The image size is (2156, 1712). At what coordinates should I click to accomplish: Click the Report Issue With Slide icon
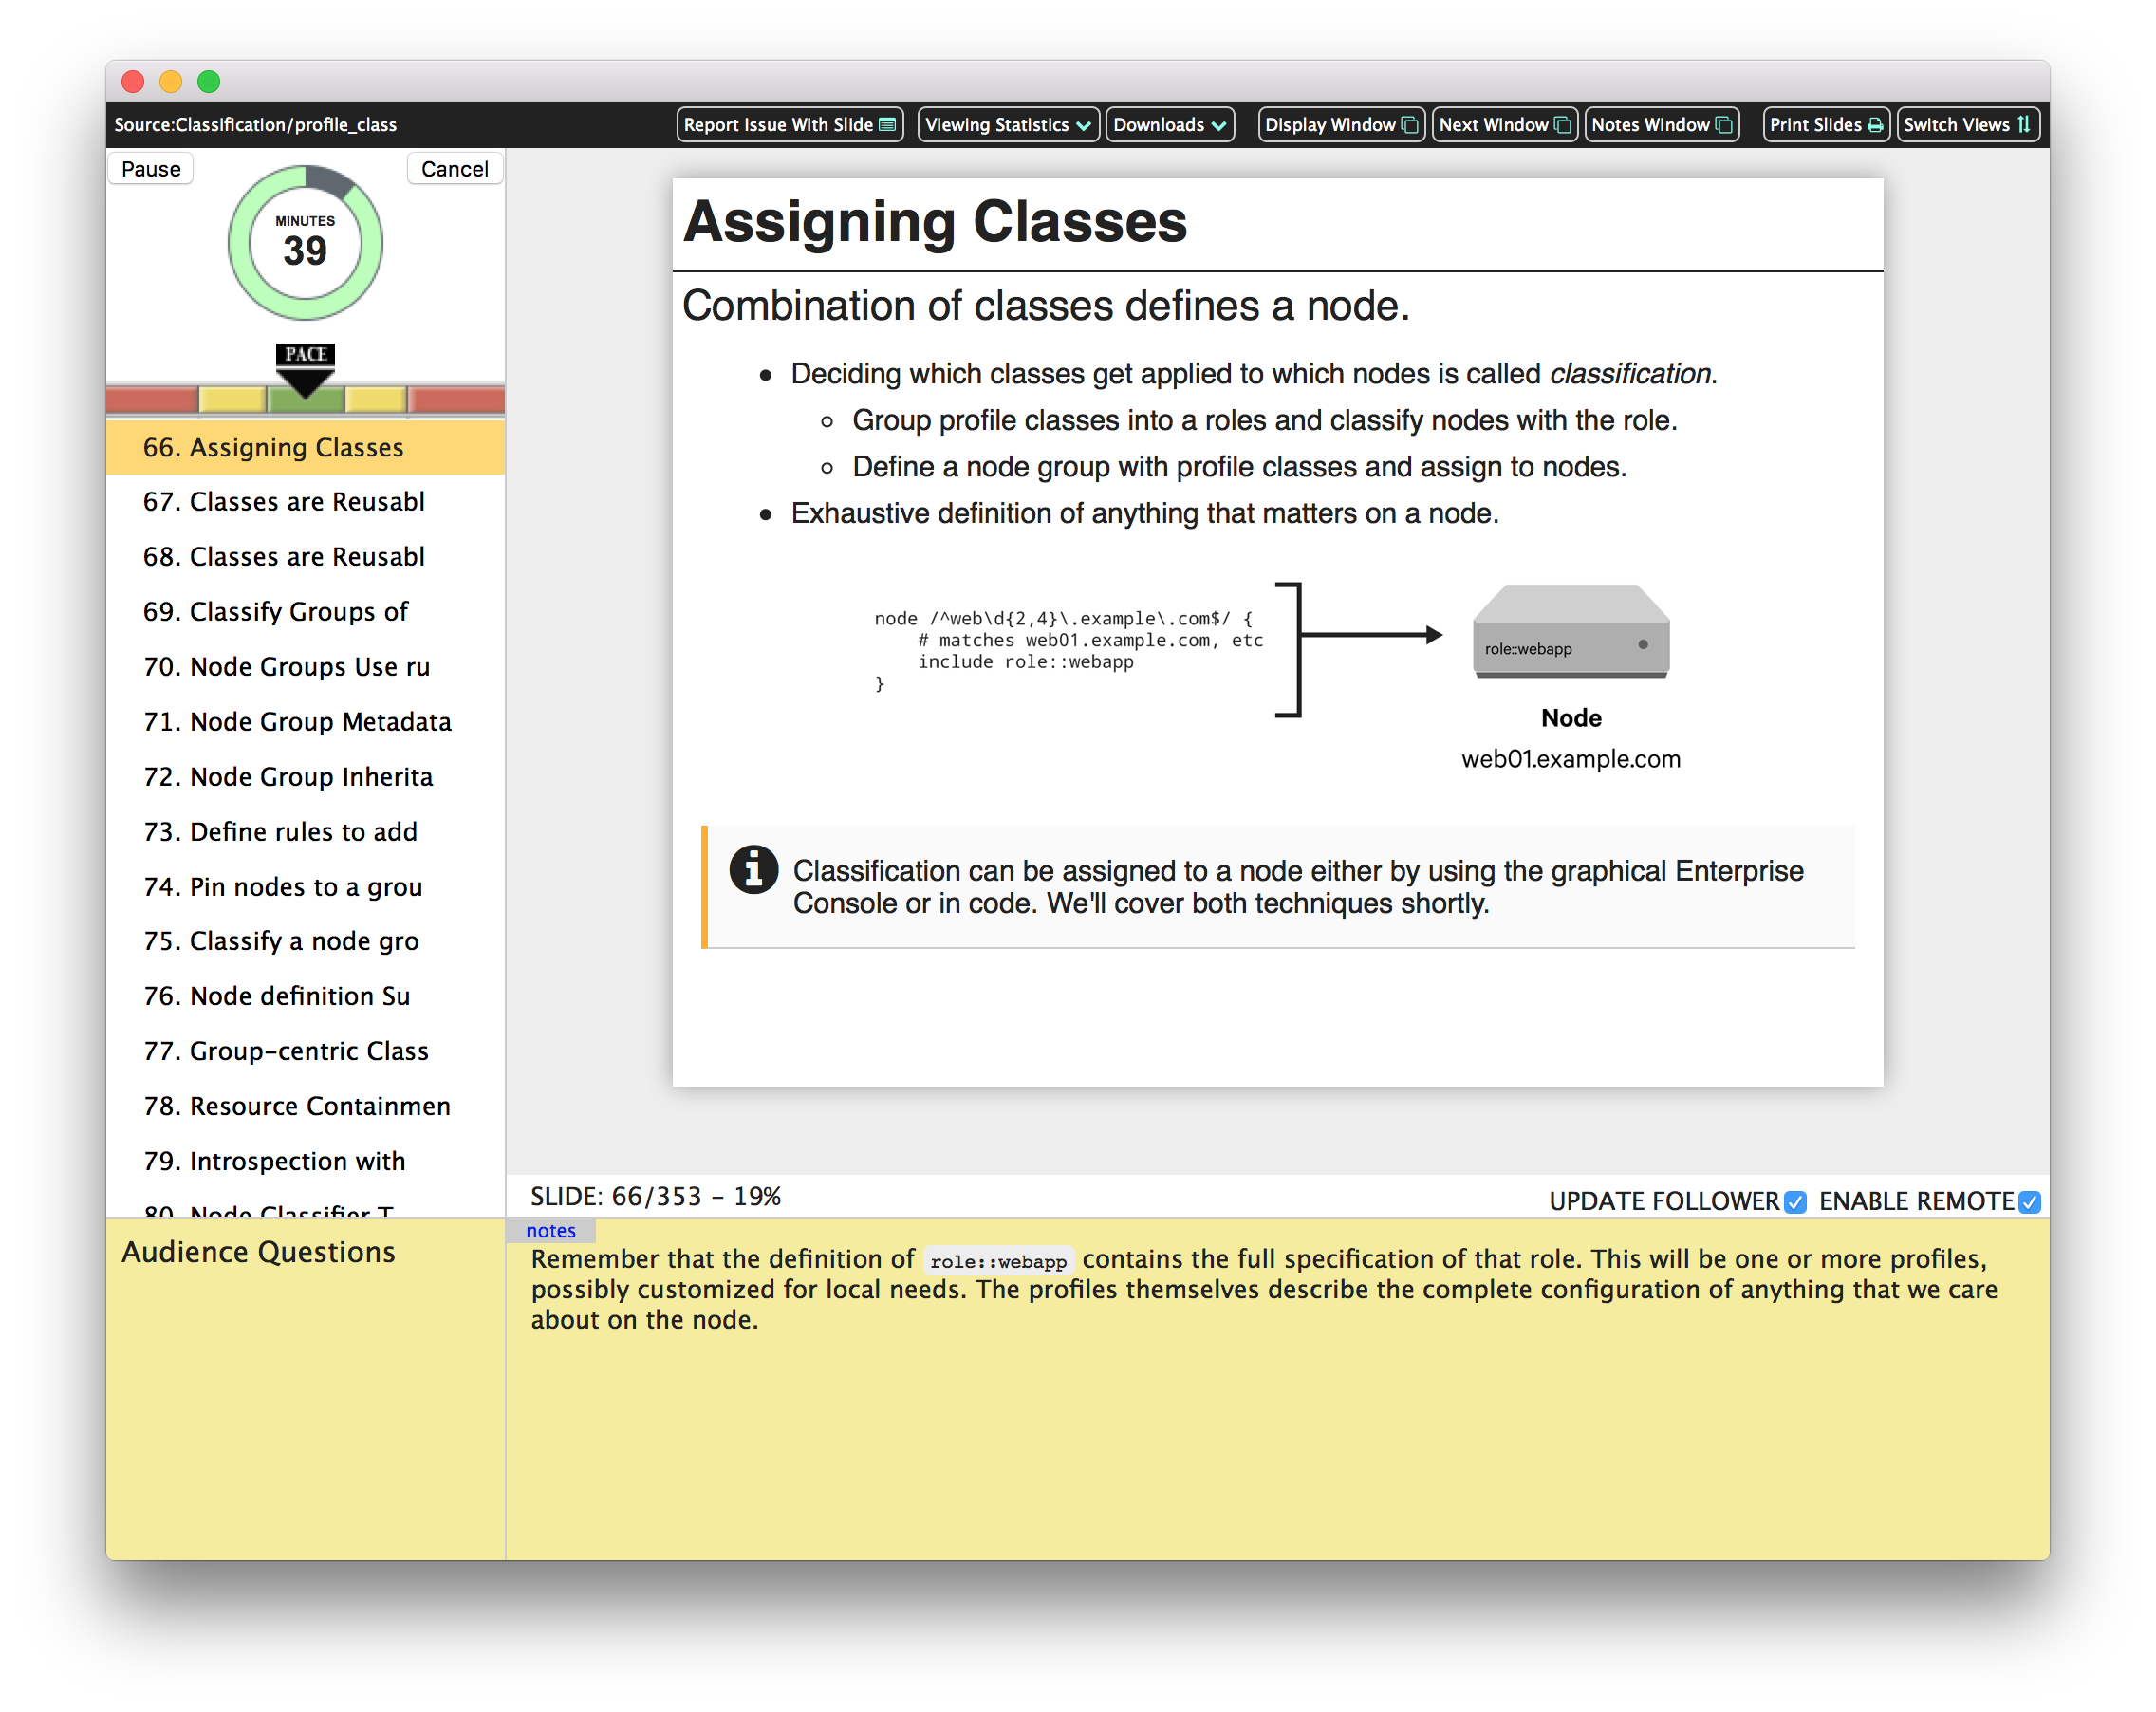(x=887, y=125)
